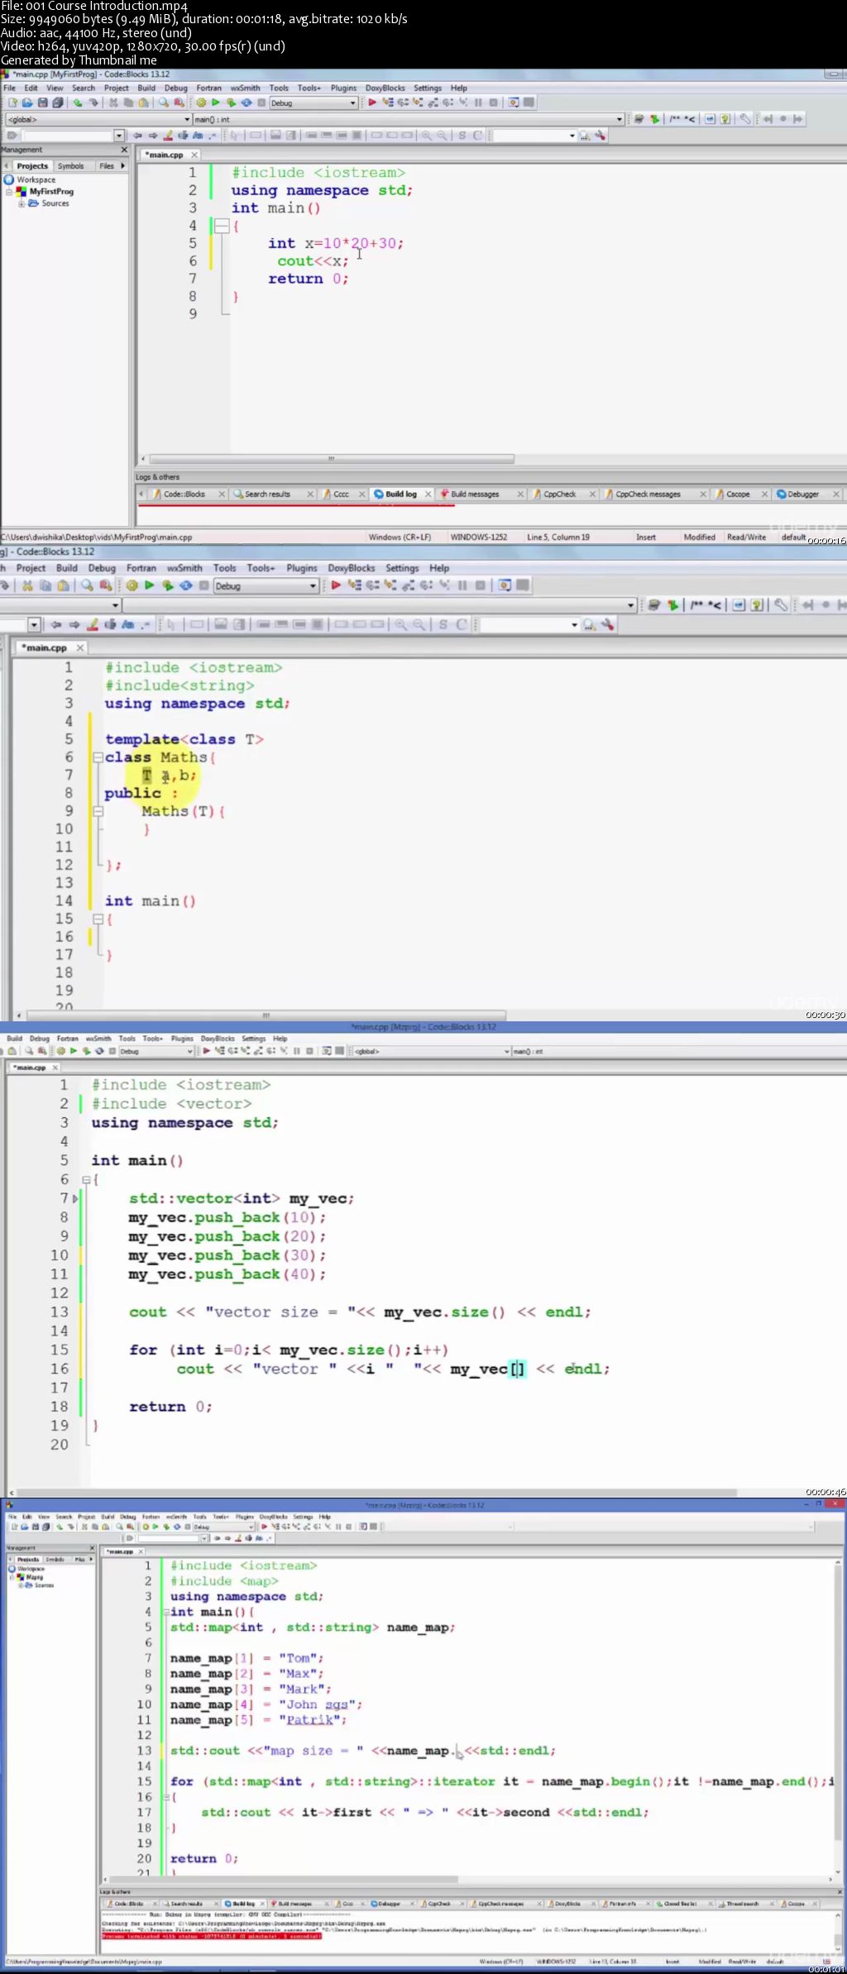Open Plugins menu in vector code window

182,1039
